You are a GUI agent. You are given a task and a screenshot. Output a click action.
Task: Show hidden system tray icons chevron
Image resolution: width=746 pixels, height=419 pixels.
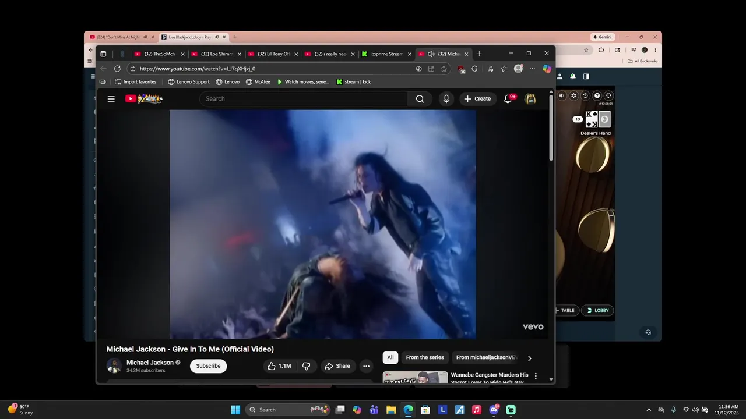649,410
